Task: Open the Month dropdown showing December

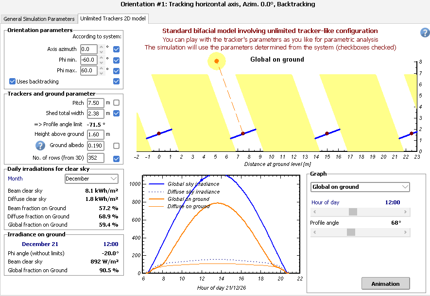Action: pyautogui.click(x=91, y=179)
